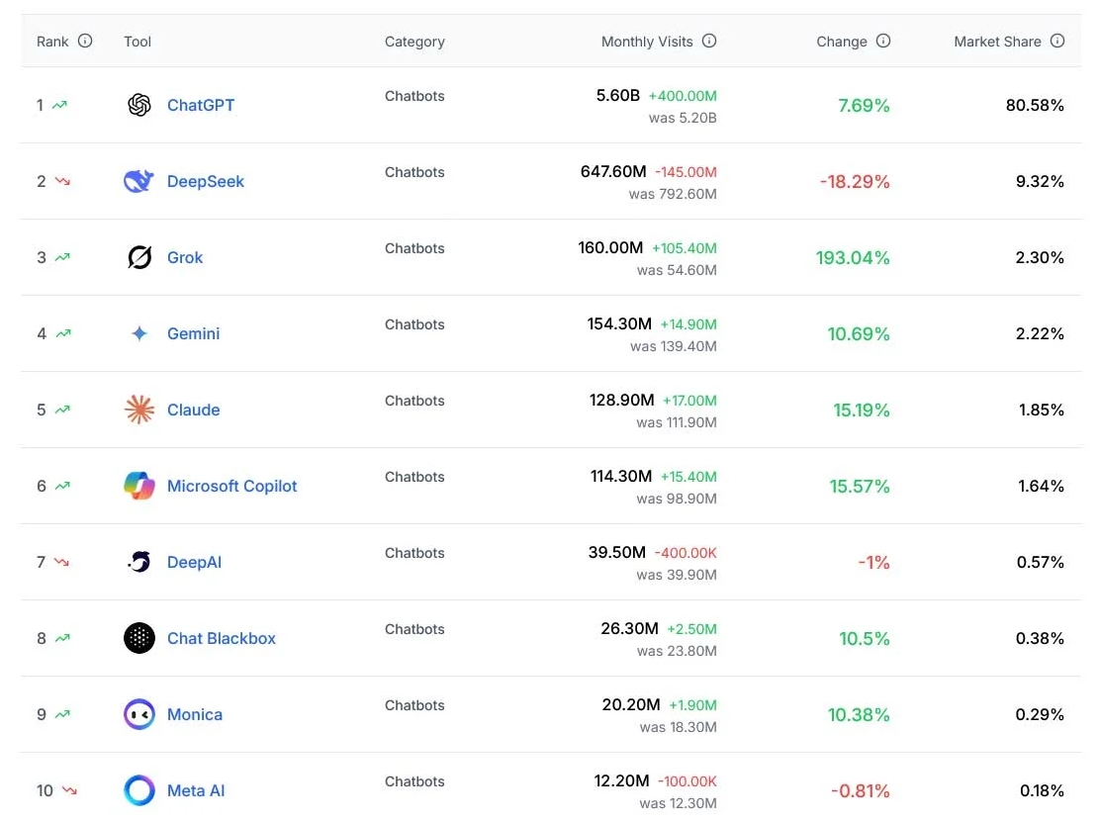Viewport: 1100px width, 822px height.
Task: Click the info icon beside Monthly Visits
Action: (709, 41)
